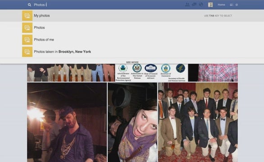Click photo icon beside Brooklyn suggestion
Viewport: 264px width, 162px height.
click(x=27, y=52)
